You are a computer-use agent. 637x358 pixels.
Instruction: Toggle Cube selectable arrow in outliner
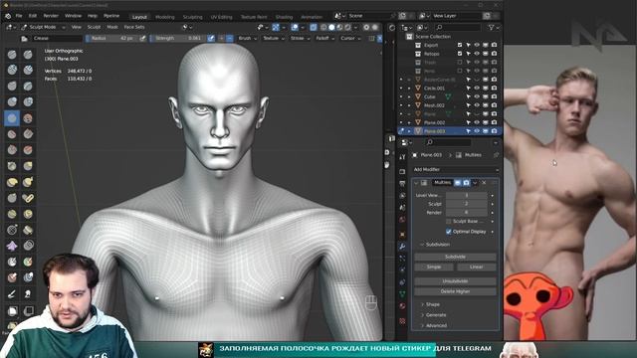tap(468, 96)
